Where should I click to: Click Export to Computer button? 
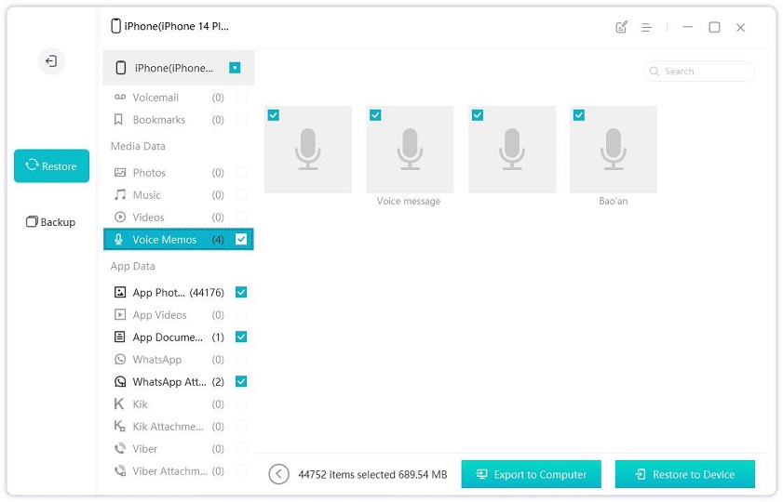coord(531,474)
